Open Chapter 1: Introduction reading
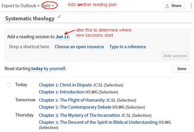Screen dimensions: 194x132 [61, 92]
